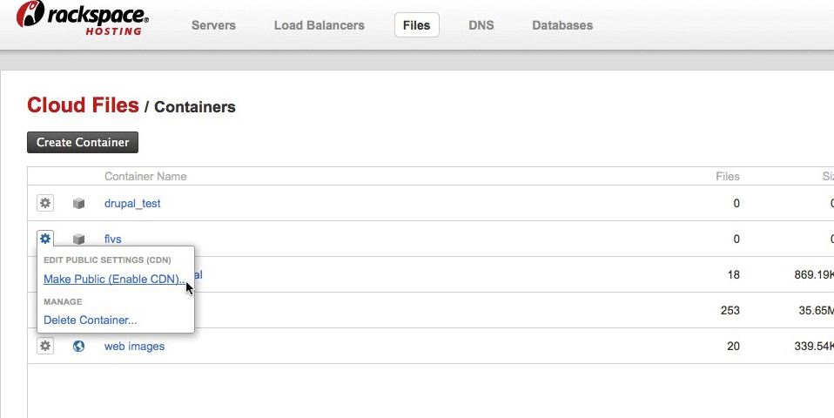Click the Create Container button
This screenshot has width=834, height=418.
pyautogui.click(x=83, y=143)
